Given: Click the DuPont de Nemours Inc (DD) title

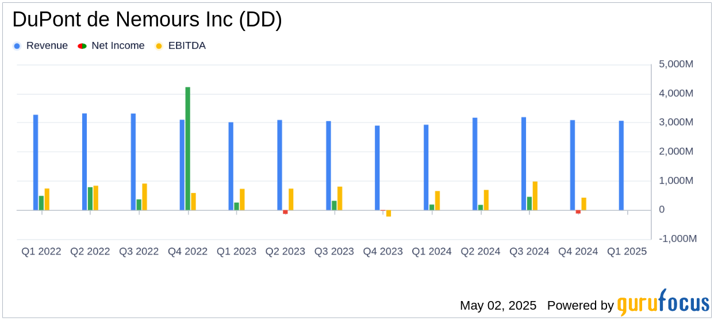Looking at the screenshot, I should [147, 20].
